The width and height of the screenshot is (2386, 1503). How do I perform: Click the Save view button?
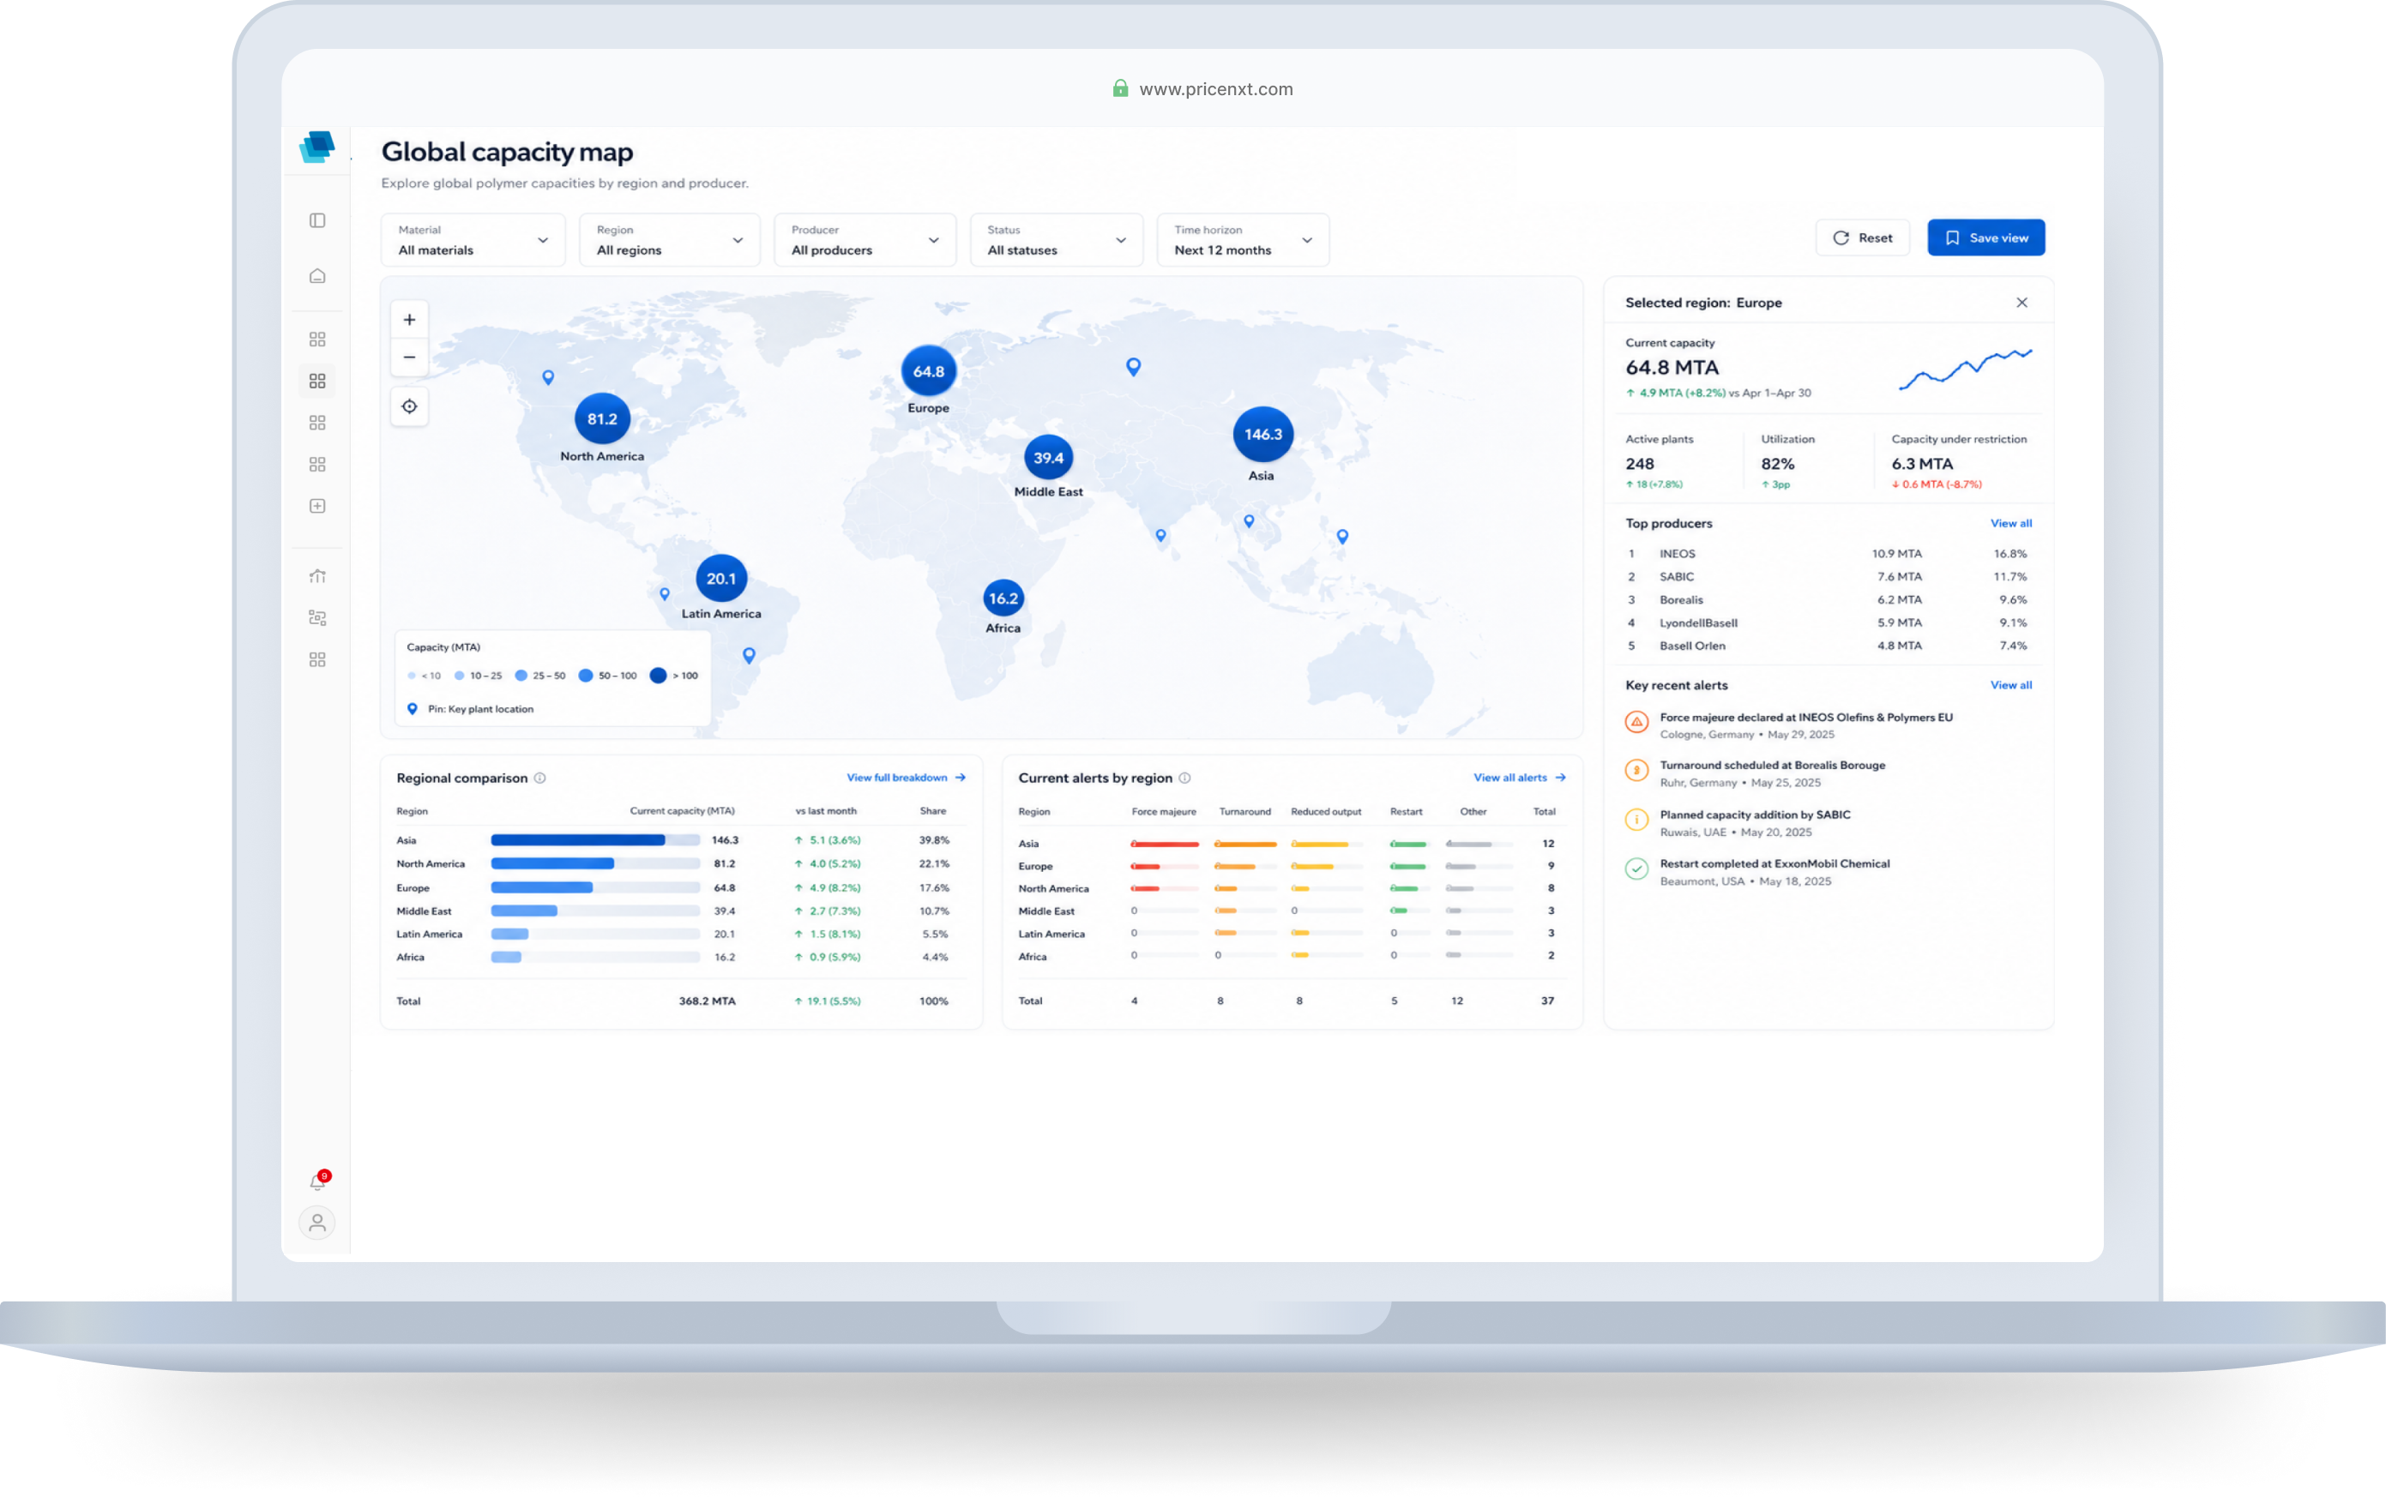[x=1985, y=237]
